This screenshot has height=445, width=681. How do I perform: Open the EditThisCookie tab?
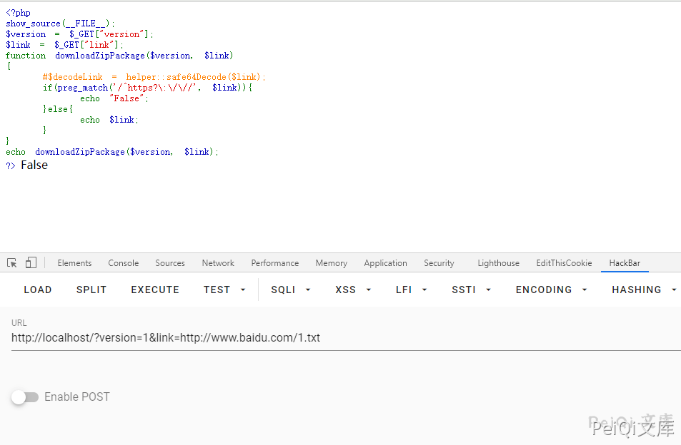(x=564, y=263)
